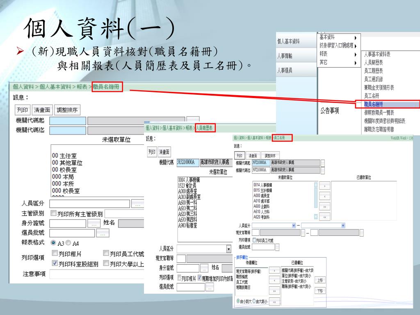Choose 人事基本資料表 from the report submenu
Screen dimensions: 420x315
tap(377, 54)
